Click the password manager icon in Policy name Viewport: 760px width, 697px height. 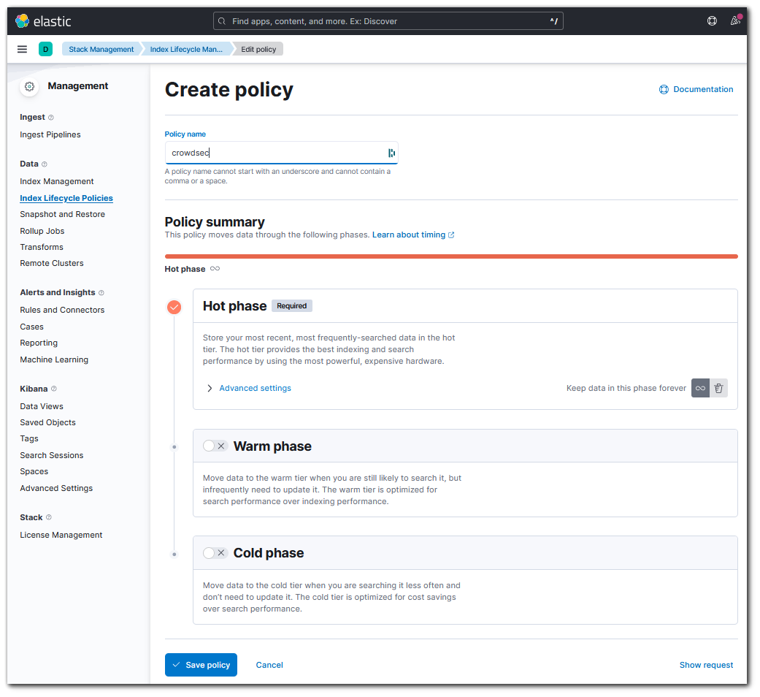(391, 153)
